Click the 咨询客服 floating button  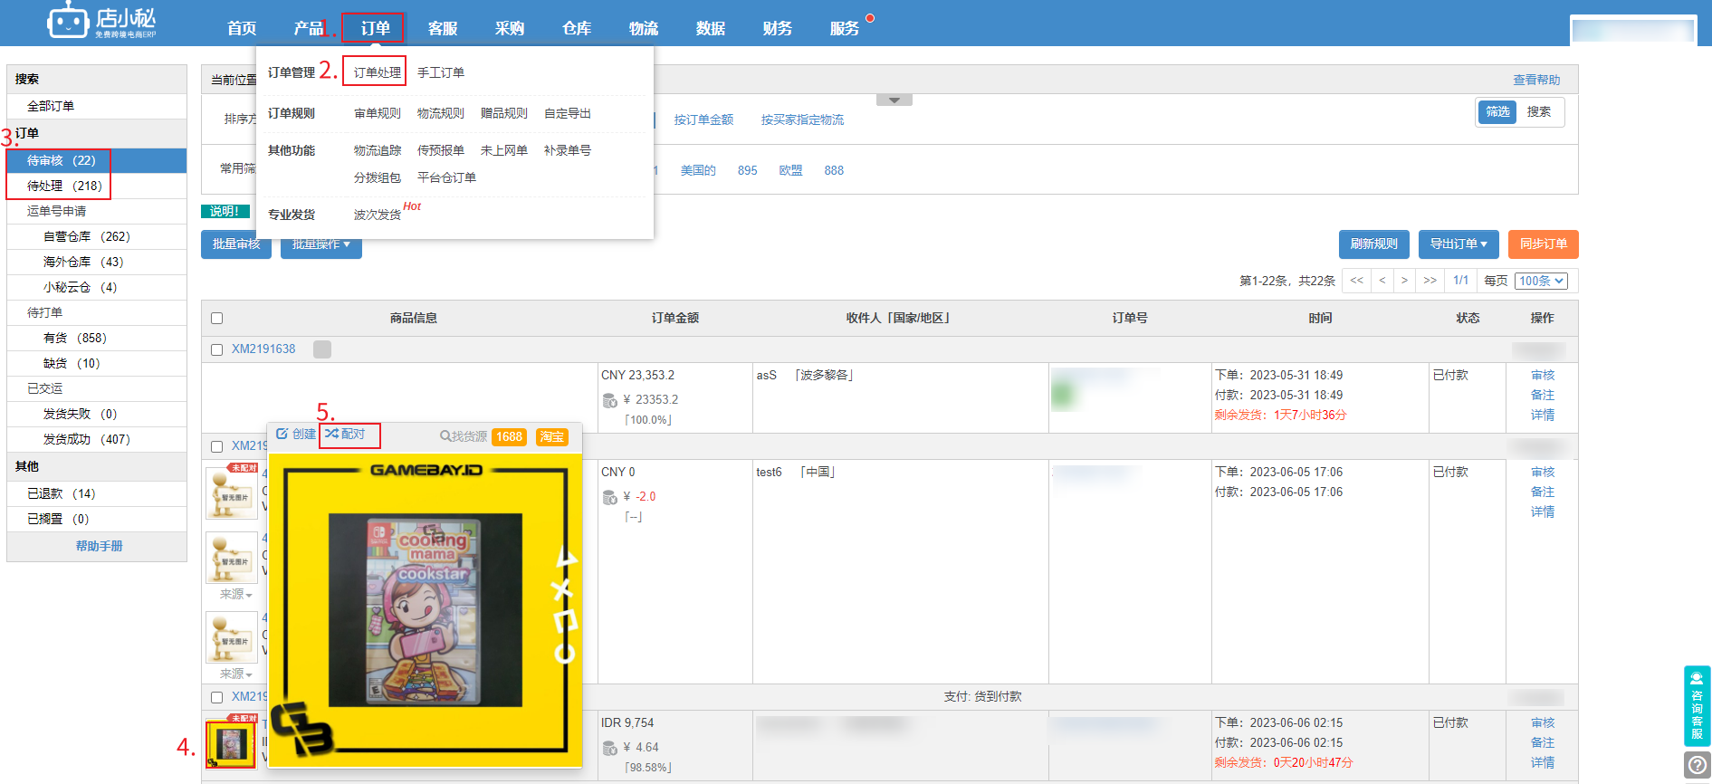(1698, 706)
